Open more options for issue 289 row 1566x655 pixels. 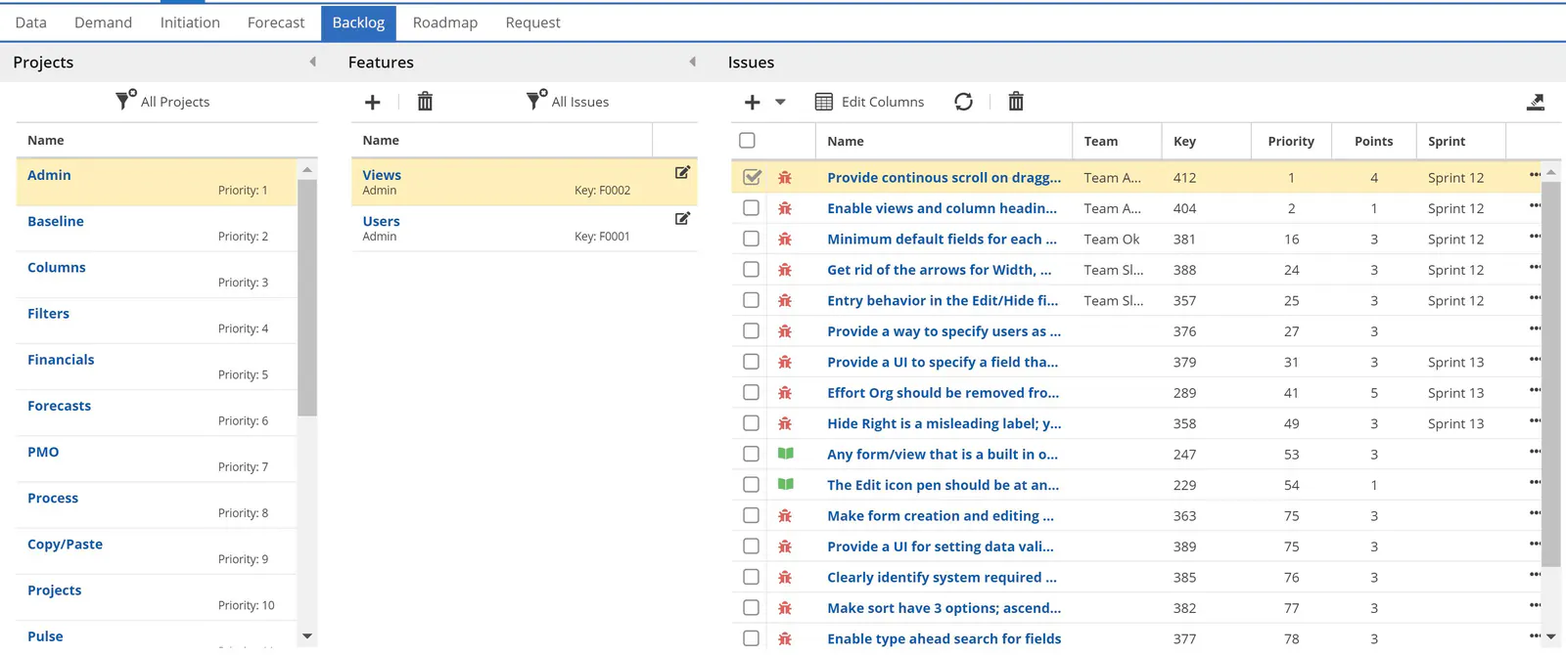pyautogui.click(x=1535, y=390)
